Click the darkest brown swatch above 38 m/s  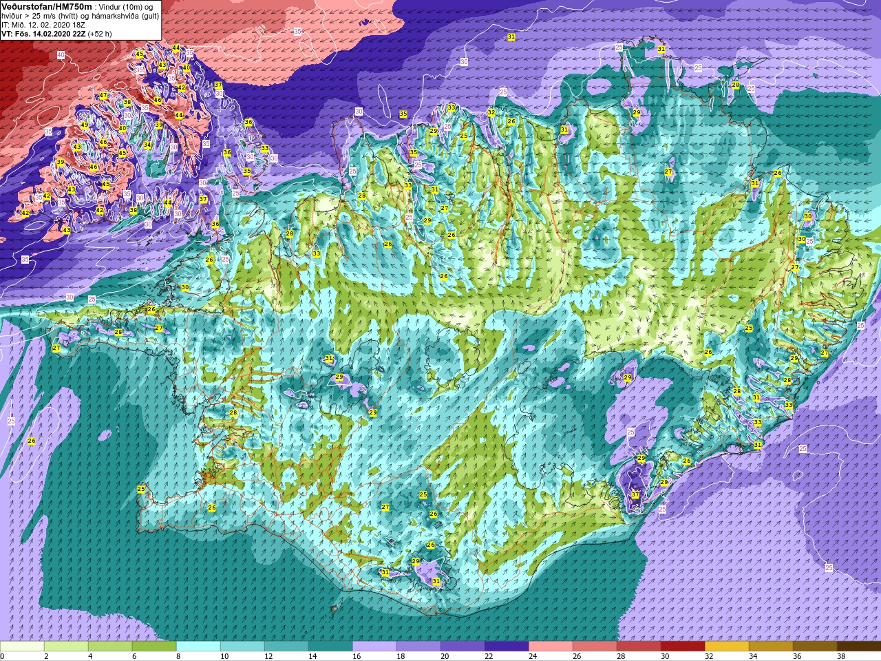click(859, 647)
